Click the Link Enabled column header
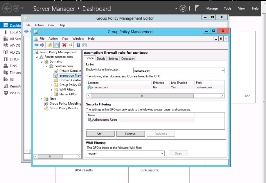 point(182,83)
